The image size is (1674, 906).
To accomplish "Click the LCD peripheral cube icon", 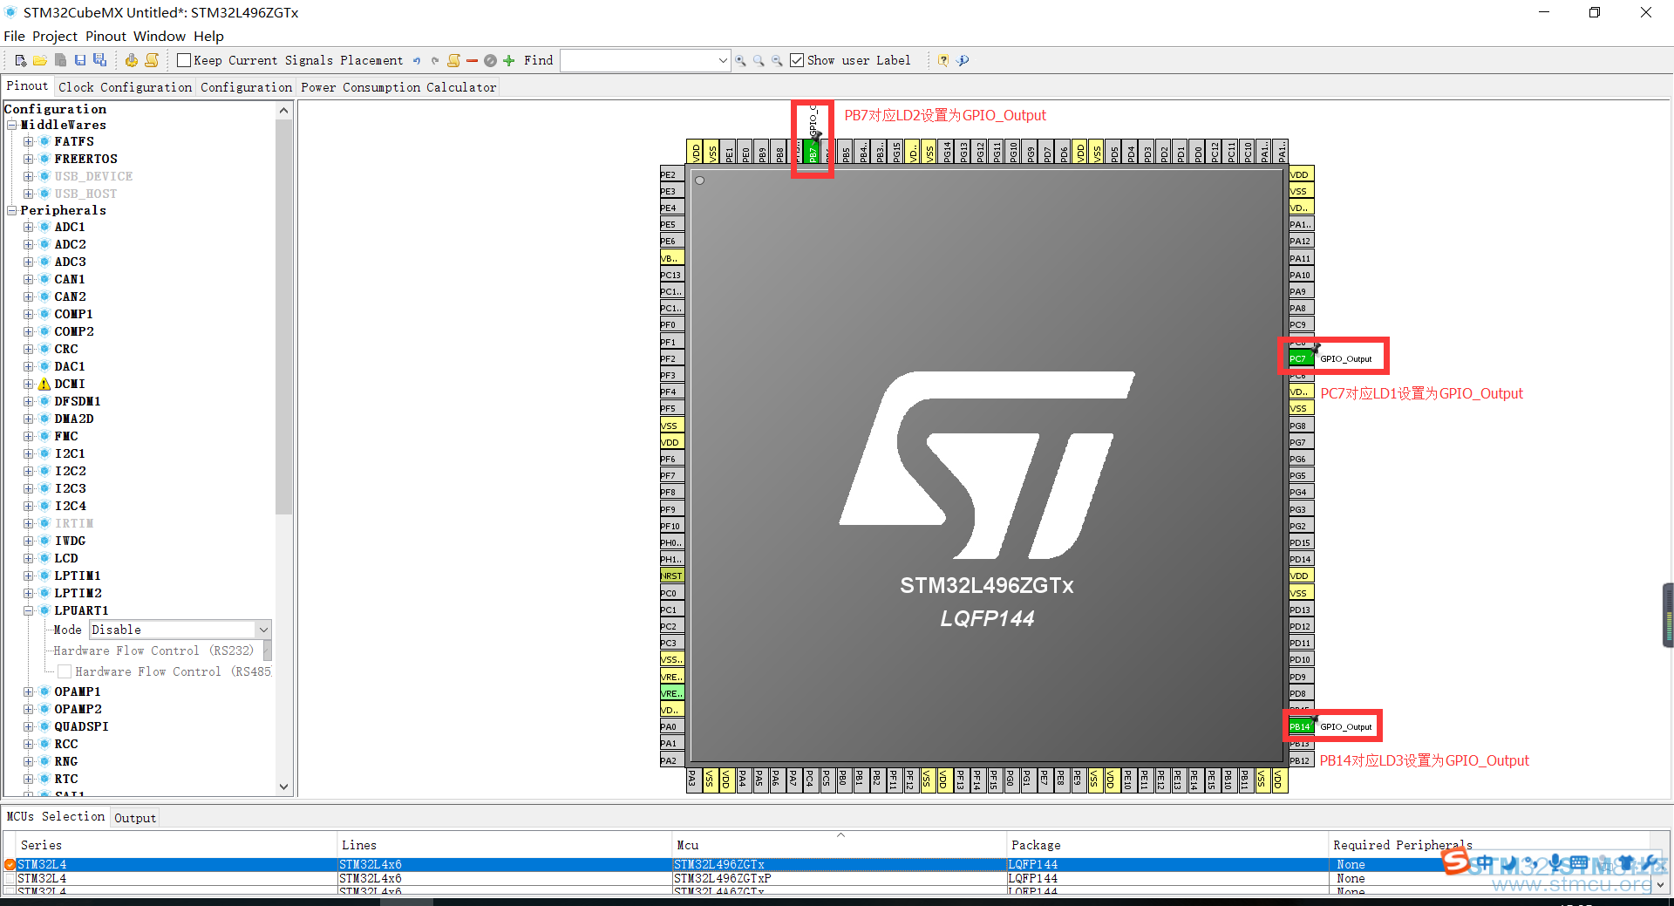I will tap(44, 558).
